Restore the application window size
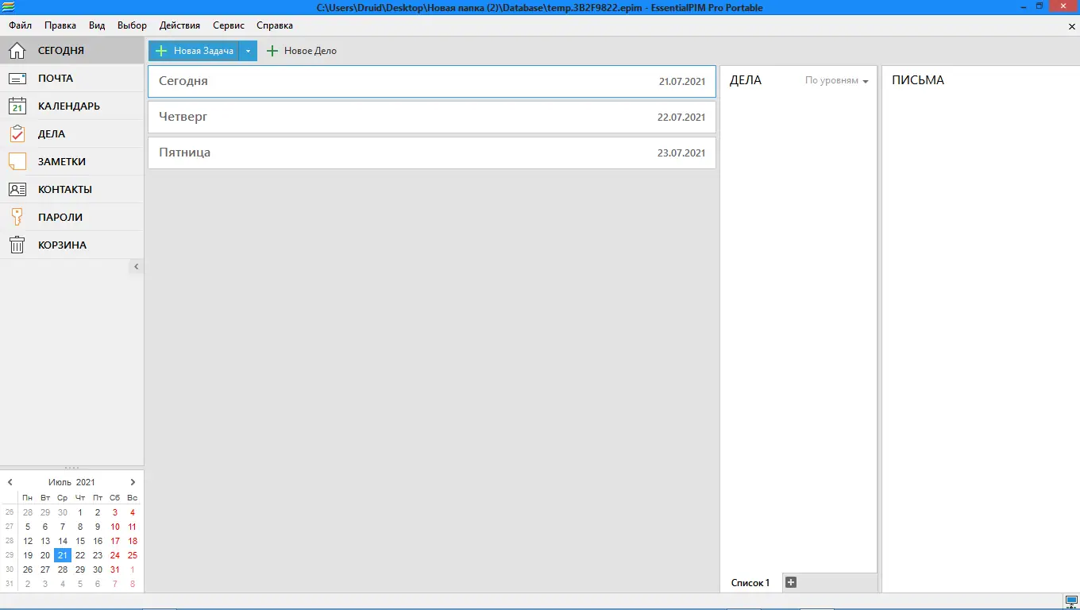The image size is (1080, 610). pyautogui.click(x=1039, y=6)
